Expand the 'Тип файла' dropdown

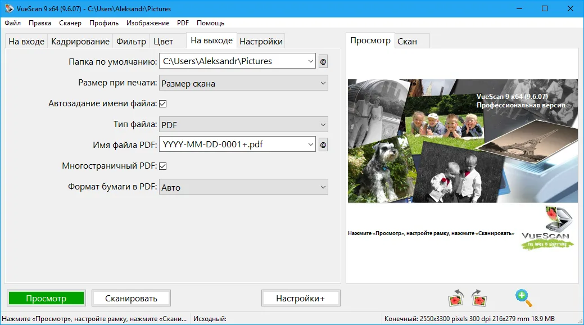243,125
